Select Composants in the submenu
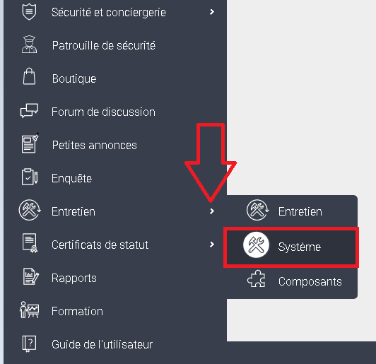 coord(292,281)
